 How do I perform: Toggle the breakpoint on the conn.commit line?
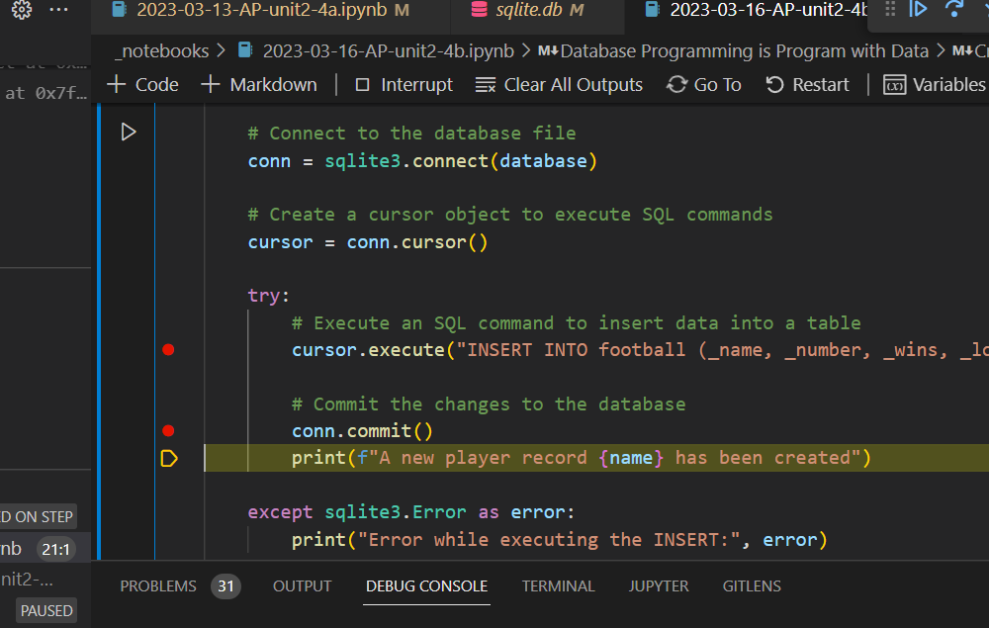[x=168, y=430]
